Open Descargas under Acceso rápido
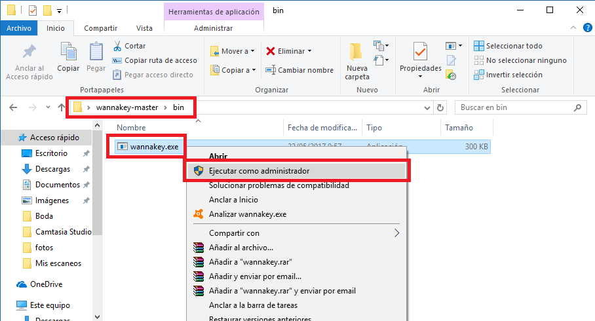This screenshot has height=321, width=595. click(52, 169)
